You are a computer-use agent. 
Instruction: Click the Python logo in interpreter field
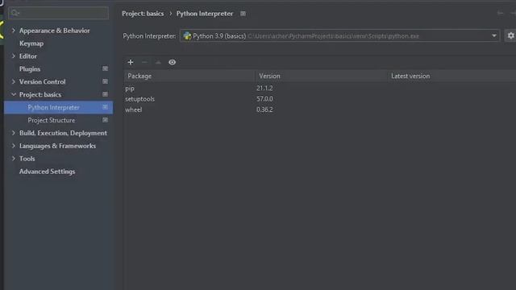point(187,35)
